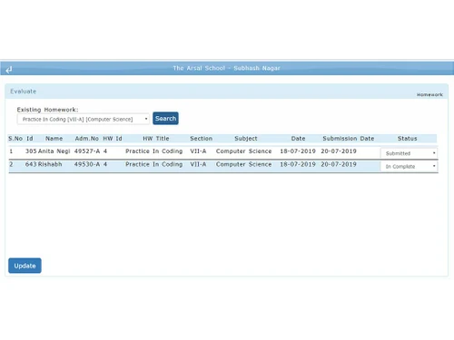Click student Id 305
The width and height of the screenshot is (454, 340).
click(31, 151)
